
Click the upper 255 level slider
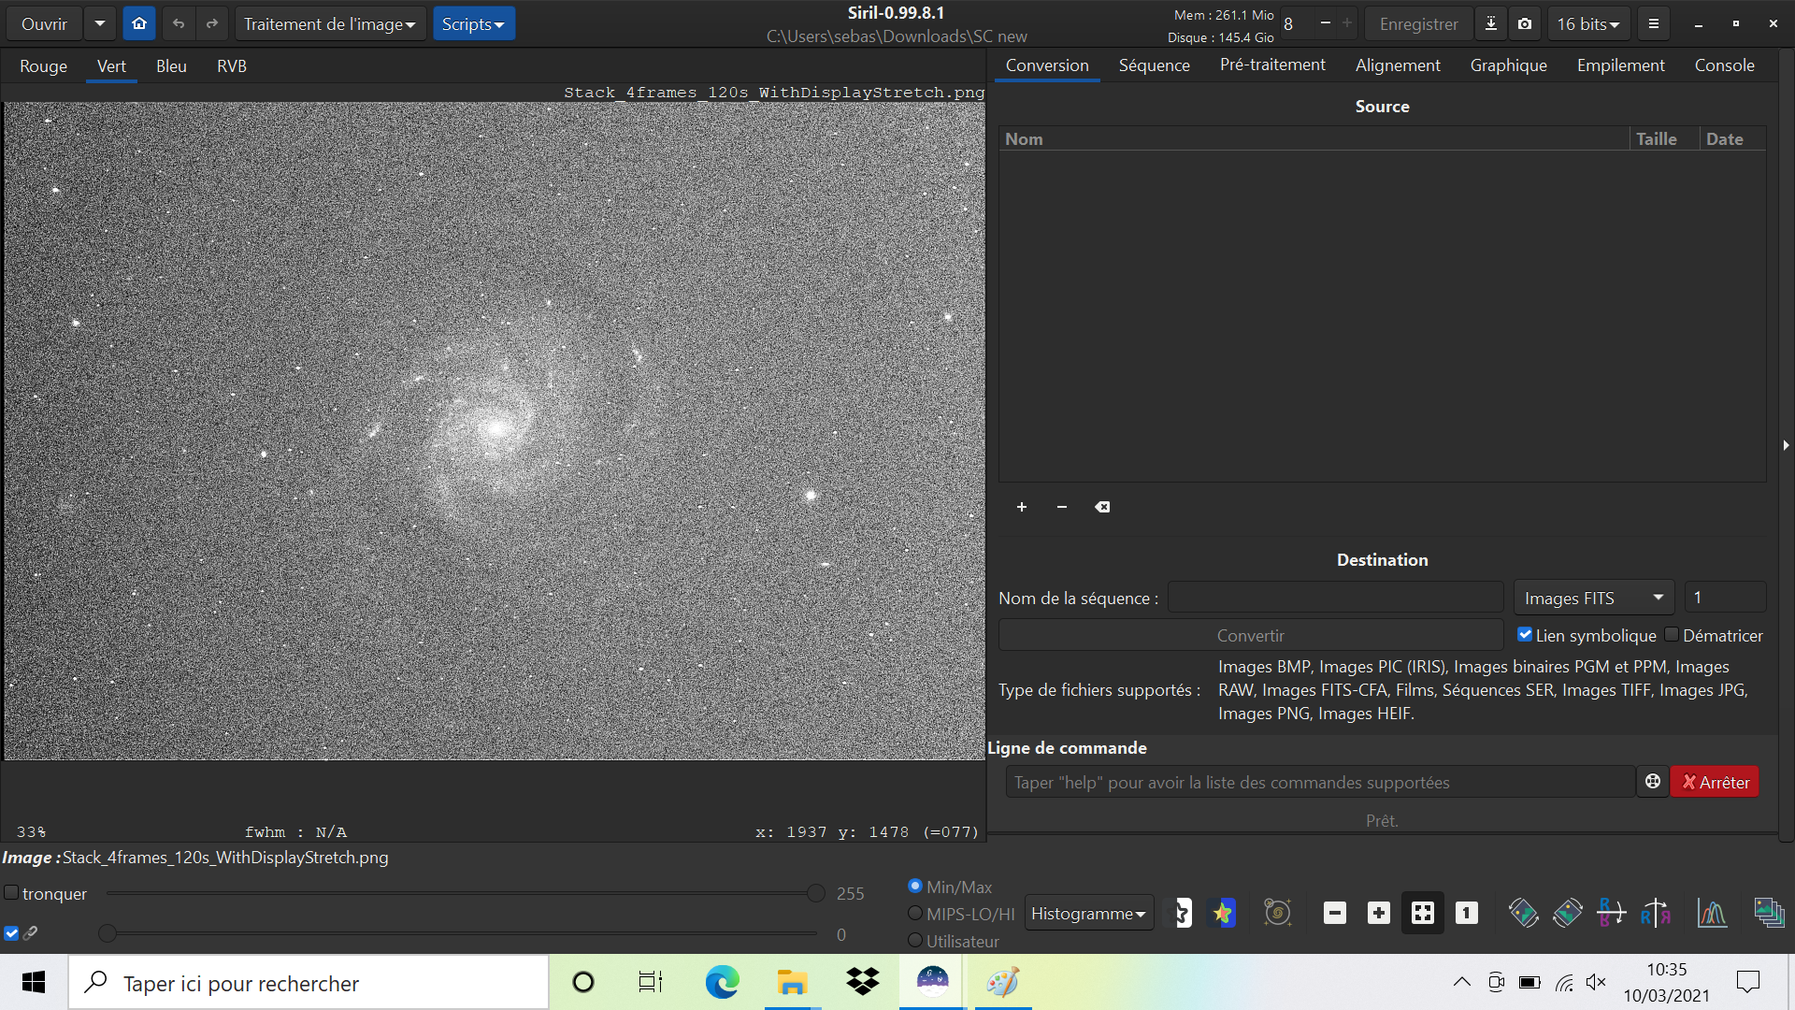click(815, 893)
